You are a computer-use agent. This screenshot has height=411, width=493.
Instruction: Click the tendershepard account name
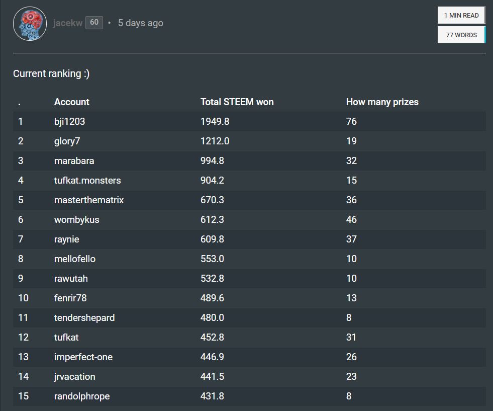tap(84, 318)
